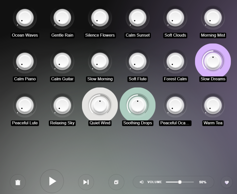Activate the Gentle Rain knob

(62, 18)
